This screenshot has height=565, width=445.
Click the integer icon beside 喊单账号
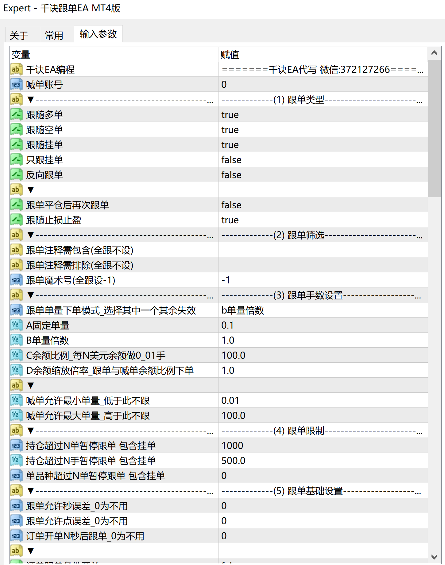coord(16,84)
